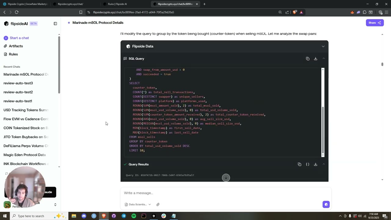Screen dimensions: 391x220
Task: Open the browser main menu
Action: [x=386, y=12]
